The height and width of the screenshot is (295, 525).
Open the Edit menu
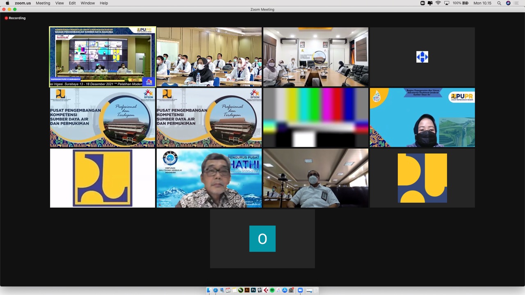(72, 3)
